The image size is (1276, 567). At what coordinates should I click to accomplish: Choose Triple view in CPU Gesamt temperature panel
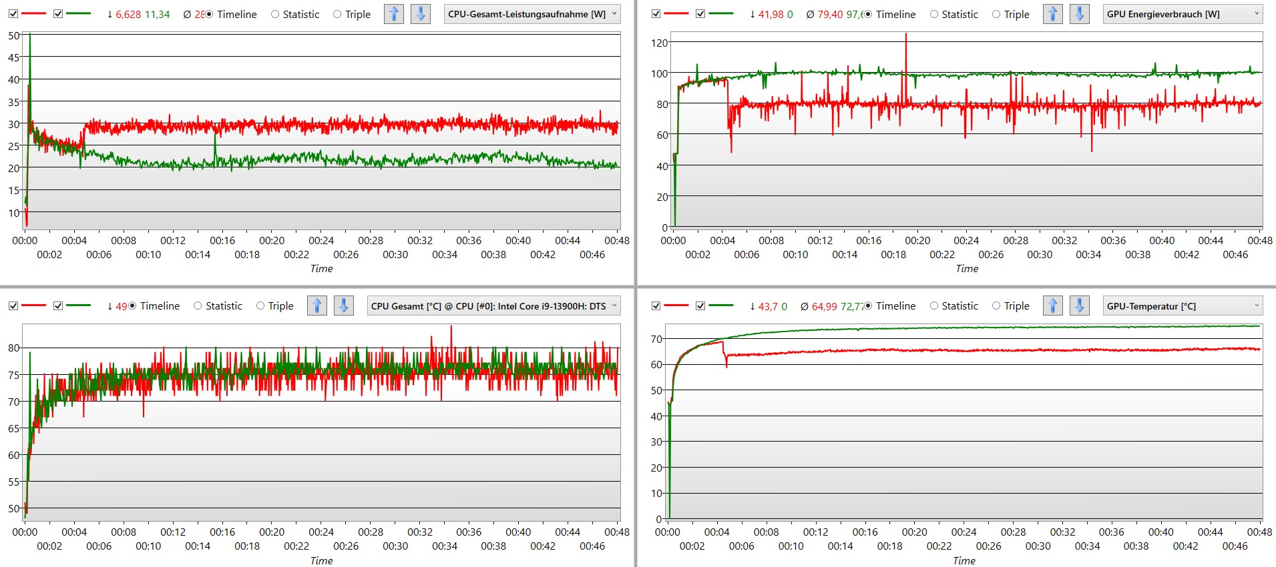pos(260,306)
